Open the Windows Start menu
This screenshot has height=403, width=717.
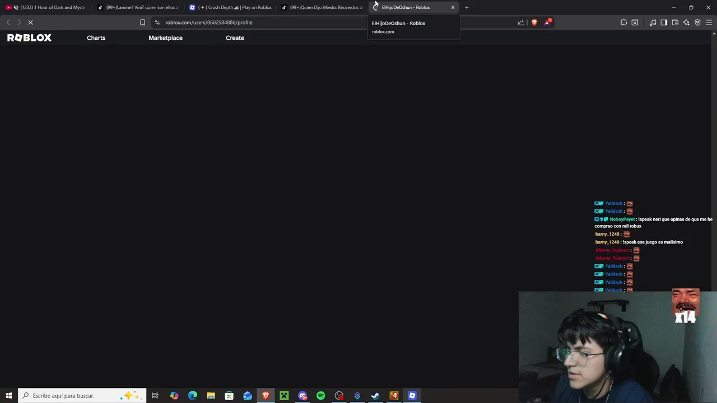9,396
